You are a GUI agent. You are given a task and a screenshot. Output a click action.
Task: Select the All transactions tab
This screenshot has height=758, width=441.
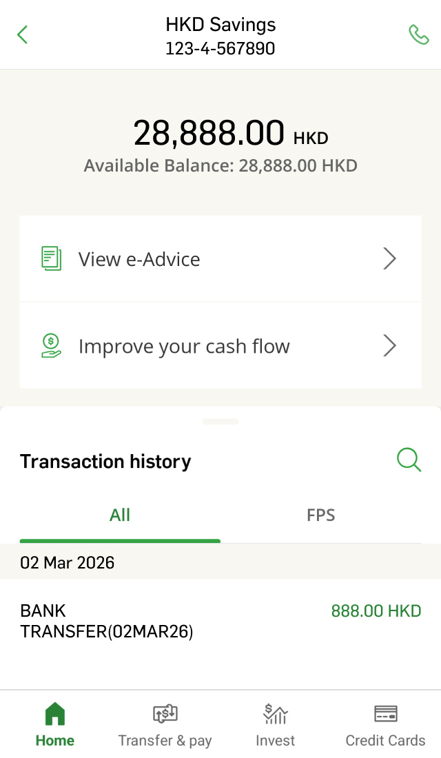click(120, 515)
